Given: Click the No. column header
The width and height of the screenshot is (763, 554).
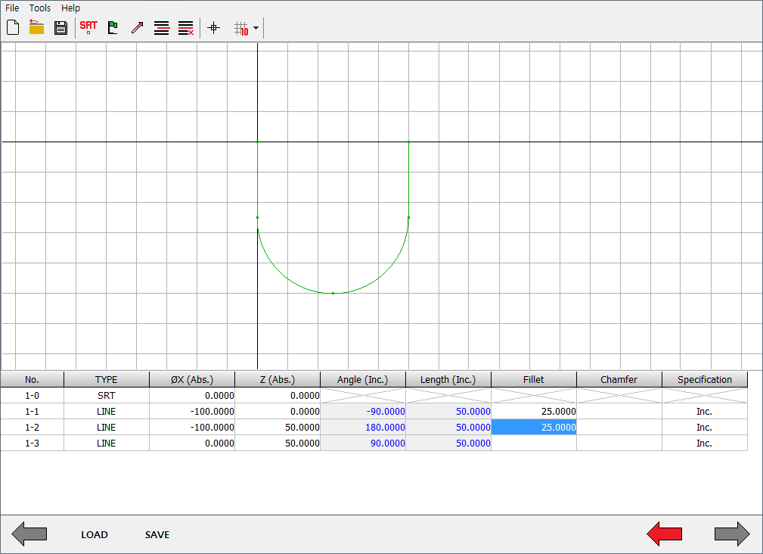Looking at the screenshot, I should pyautogui.click(x=32, y=380).
